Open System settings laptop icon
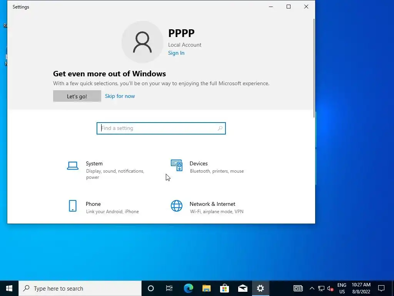The height and width of the screenshot is (296, 394). tap(73, 166)
